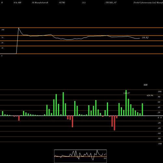Click the 'MR' panel title
The image size is (163, 163).
145,85
